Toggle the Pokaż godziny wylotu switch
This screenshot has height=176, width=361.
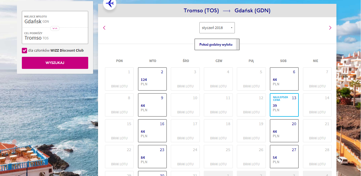tap(217, 45)
